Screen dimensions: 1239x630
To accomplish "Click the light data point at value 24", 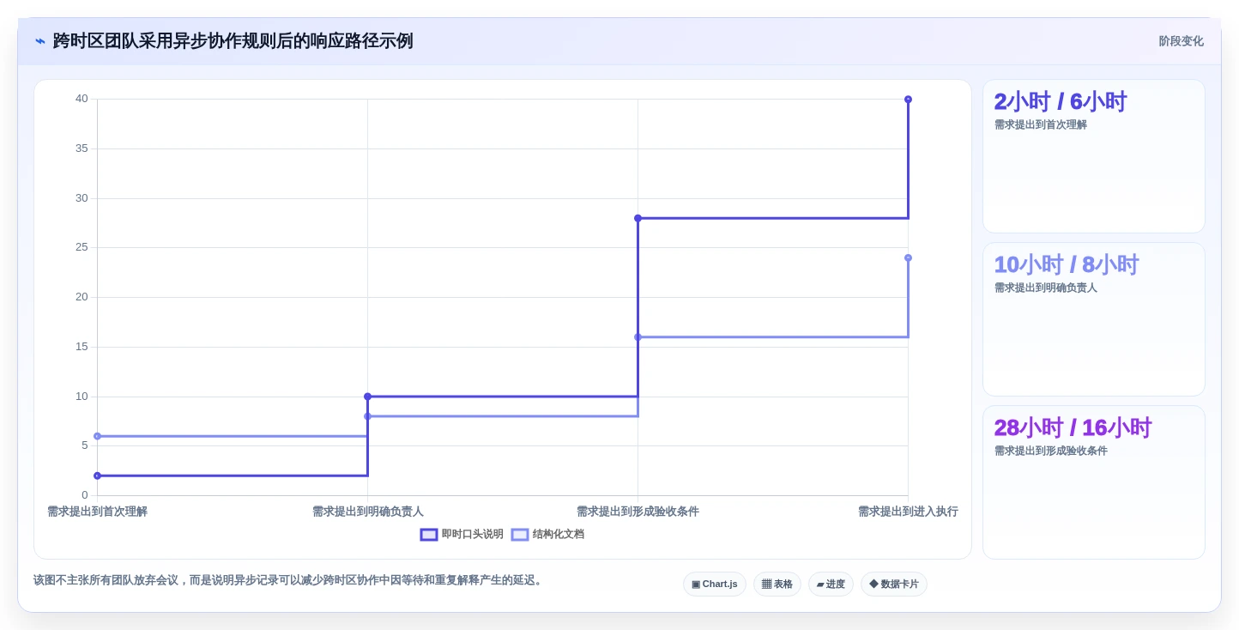I will point(908,257).
